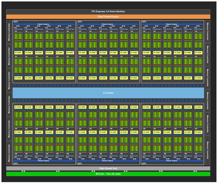
Task: Click the GPC label of the upper-left cluster
Action: (x=16, y=22)
